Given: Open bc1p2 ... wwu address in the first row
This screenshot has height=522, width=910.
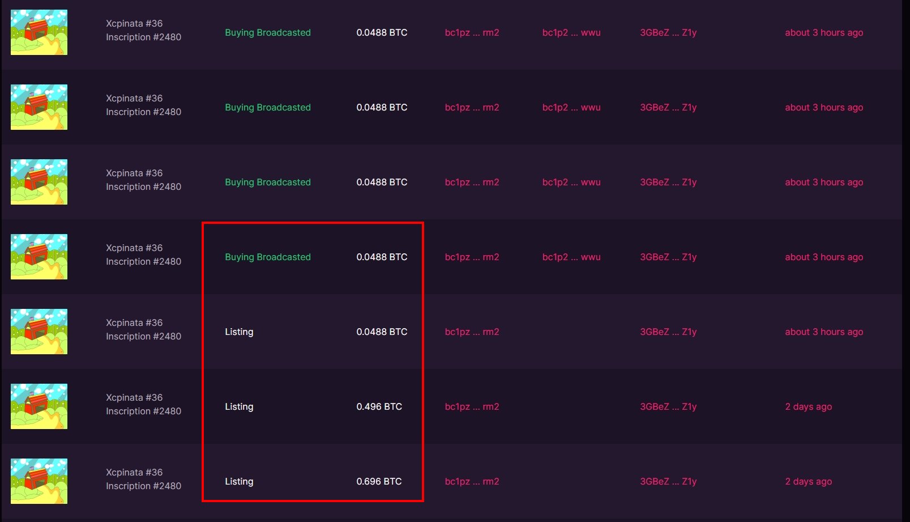Looking at the screenshot, I should (571, 32).
